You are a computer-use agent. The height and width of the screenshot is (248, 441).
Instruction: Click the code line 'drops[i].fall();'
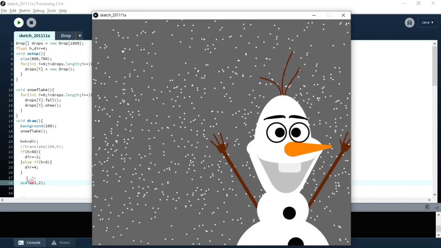click(x=43, y=100)
